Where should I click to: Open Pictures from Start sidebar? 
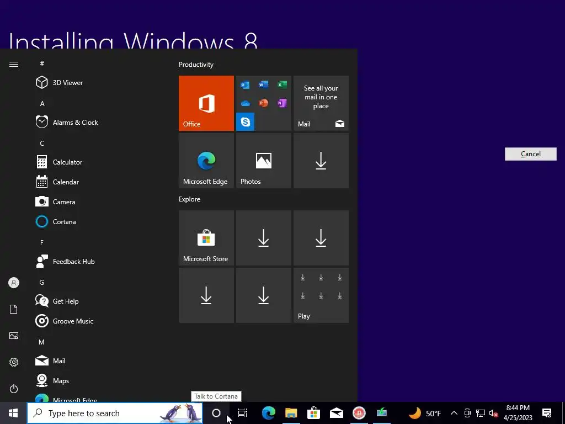click(14, 336)
